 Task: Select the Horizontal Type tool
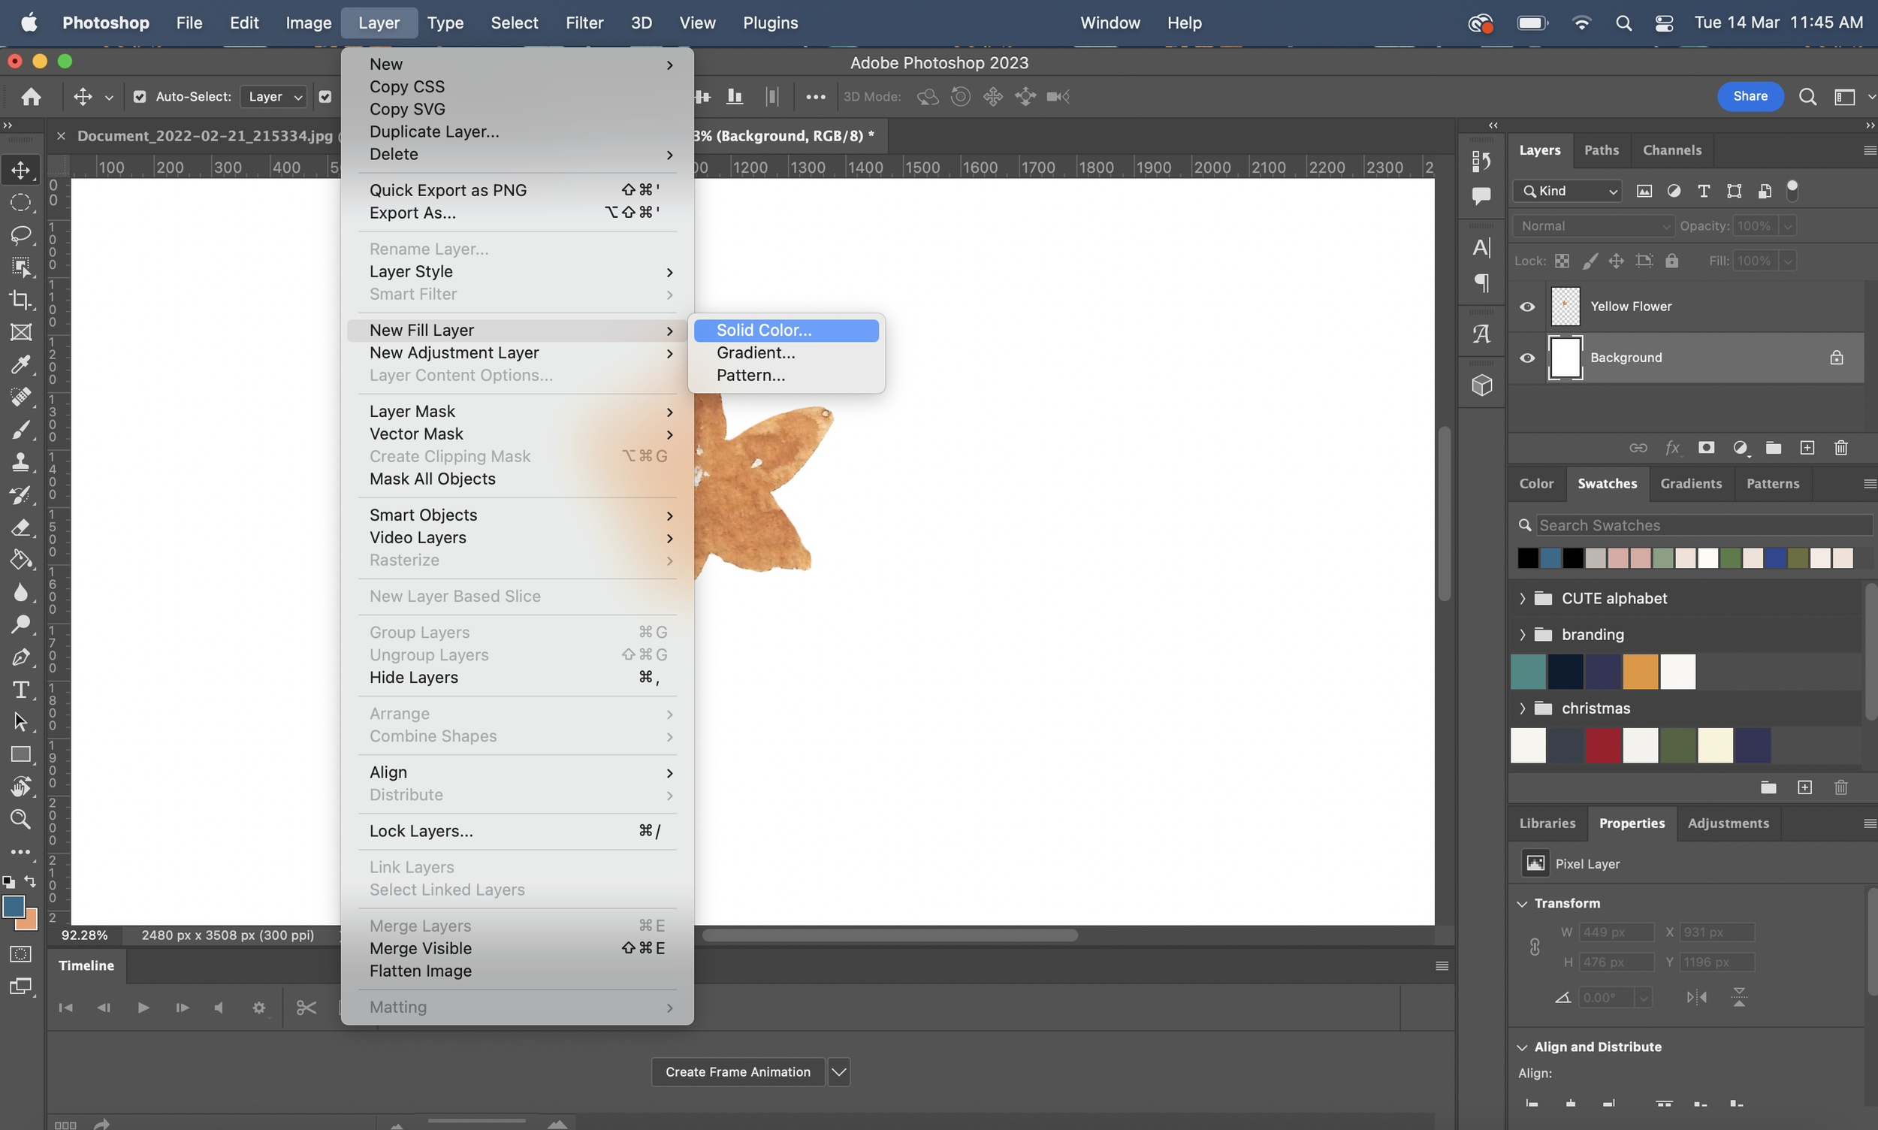20,690
